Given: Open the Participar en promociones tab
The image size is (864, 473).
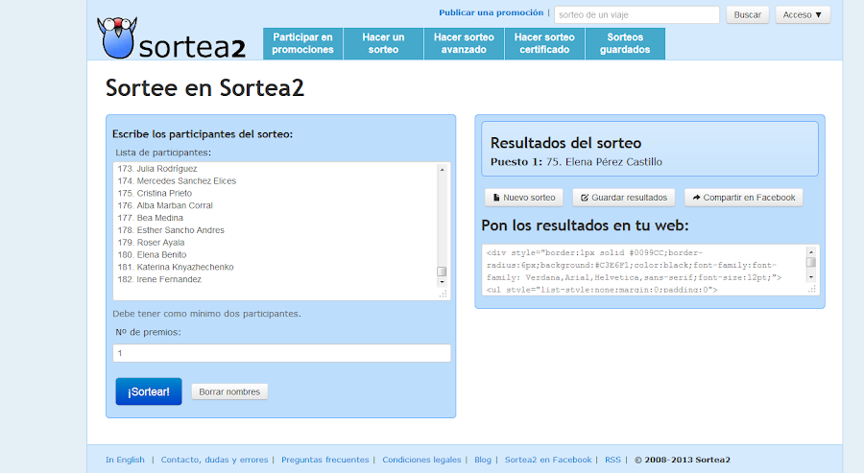Looking at the screenshot, I should 302,43.
